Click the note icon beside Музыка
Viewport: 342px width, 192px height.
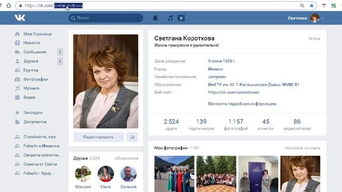tap(17, 88)
